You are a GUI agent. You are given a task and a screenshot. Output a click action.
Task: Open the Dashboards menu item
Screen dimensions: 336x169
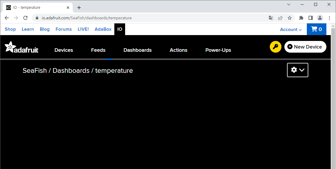click(138, 50)
